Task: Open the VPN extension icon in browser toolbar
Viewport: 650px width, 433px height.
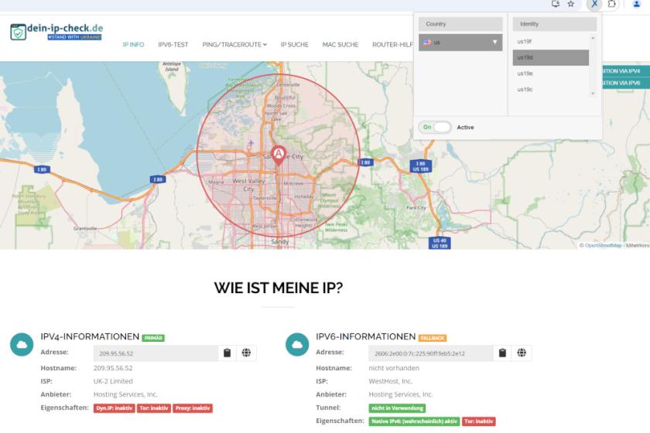Action: click(x=594, y=4)
